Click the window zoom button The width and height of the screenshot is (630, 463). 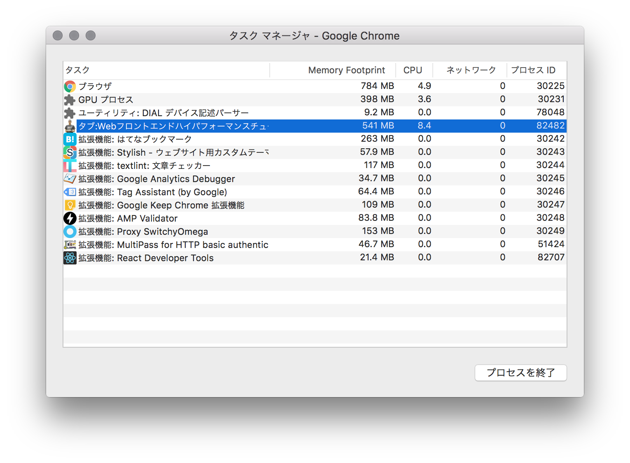pos(91,35)
